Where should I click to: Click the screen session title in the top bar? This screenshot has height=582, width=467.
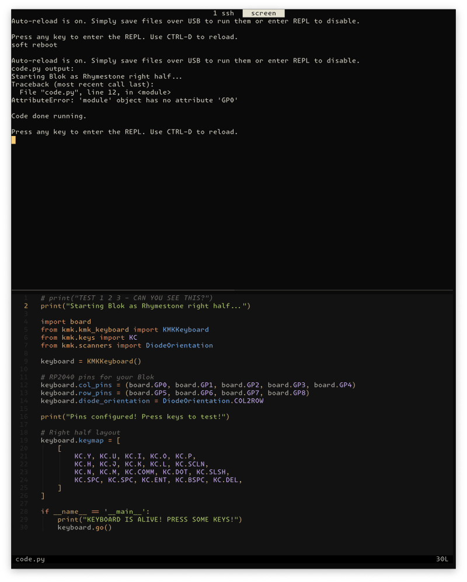(263, 13)
